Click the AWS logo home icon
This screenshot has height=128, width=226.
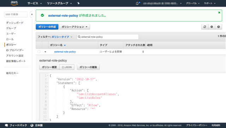coord(14,3)
